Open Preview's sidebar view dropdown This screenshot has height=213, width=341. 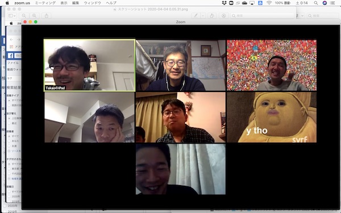(x=12, y=16)
